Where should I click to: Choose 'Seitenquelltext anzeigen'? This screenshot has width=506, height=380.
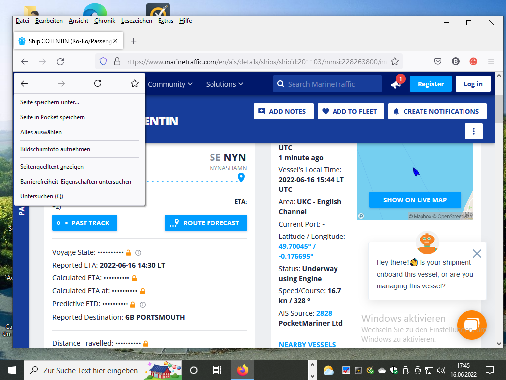pos(80,167)
